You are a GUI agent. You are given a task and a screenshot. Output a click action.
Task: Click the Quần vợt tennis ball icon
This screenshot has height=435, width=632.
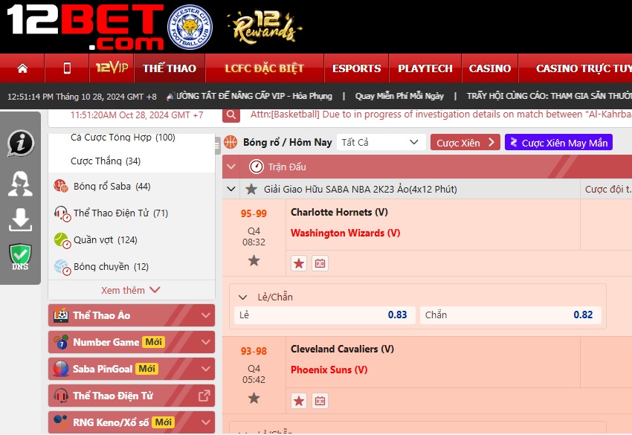62,240
